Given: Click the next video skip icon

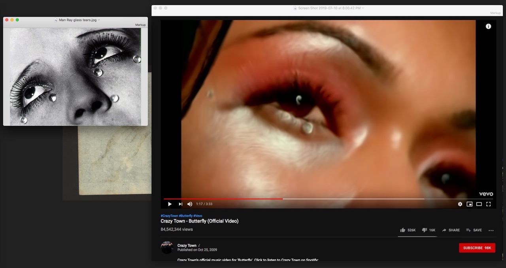Looking at the screenshot, I should [x=180, y=204].
